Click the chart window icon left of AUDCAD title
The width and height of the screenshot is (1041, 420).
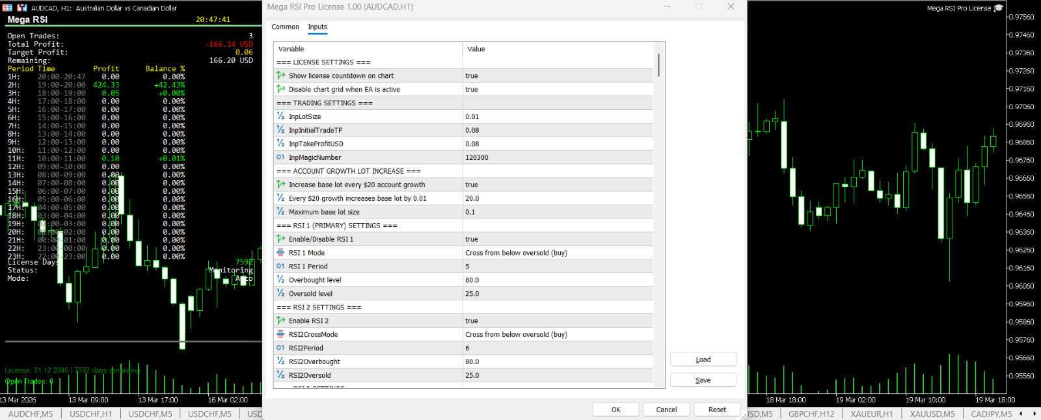point(8,8)
